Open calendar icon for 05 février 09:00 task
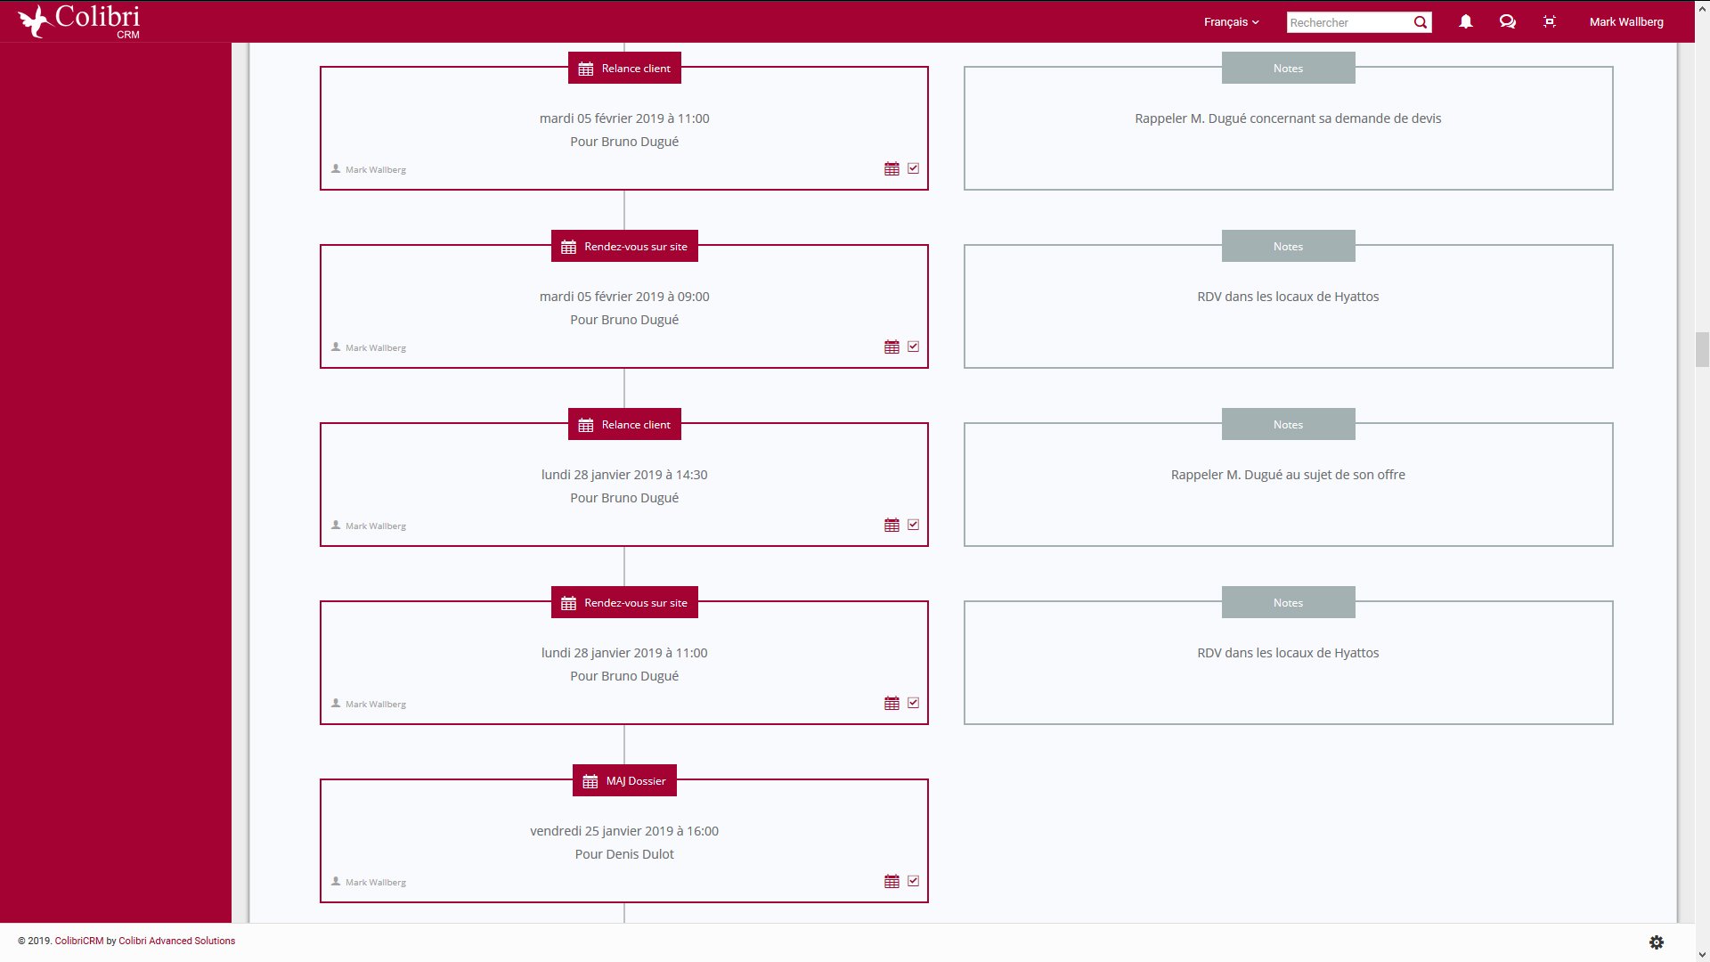 (x=892, y=346)
